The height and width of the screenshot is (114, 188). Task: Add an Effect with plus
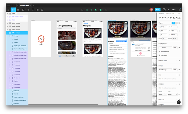(179, 100)
